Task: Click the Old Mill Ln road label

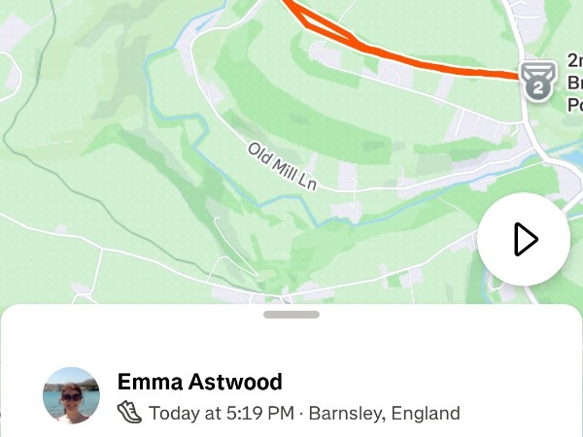Action: (x=282, y=166)
